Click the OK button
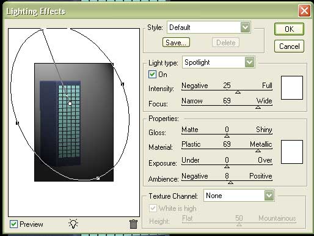This screenshot has height=236, width=314. 289,29
